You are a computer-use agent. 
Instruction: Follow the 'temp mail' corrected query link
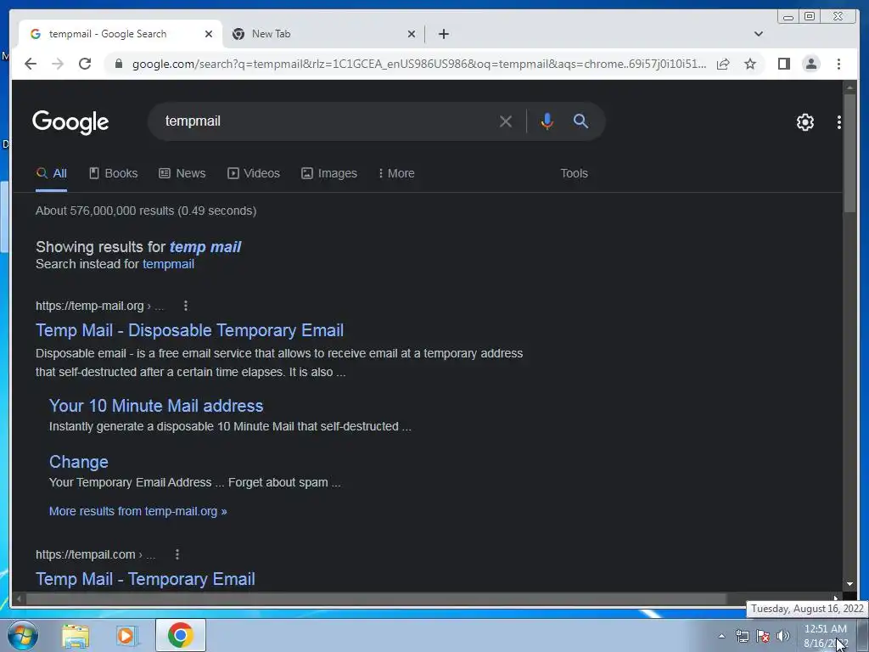pyautogui.click(x=205, y=247)
